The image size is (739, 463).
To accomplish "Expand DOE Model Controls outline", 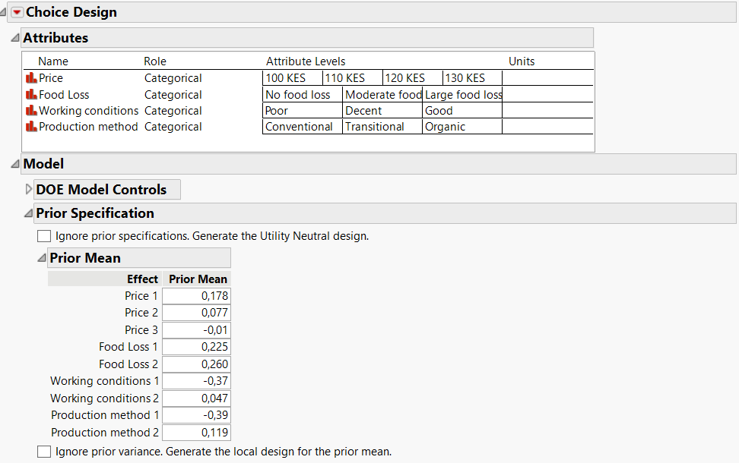I will [29, 190].
